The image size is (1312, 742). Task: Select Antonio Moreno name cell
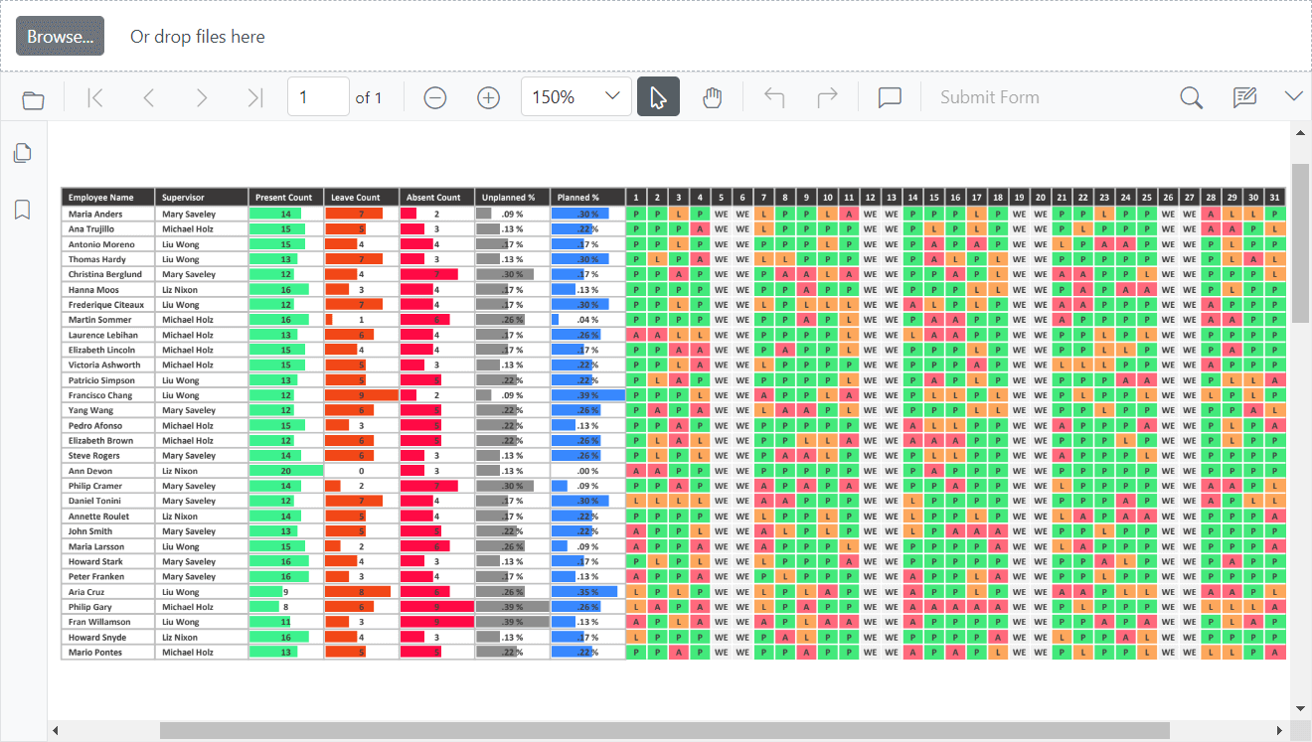[107, 244]
